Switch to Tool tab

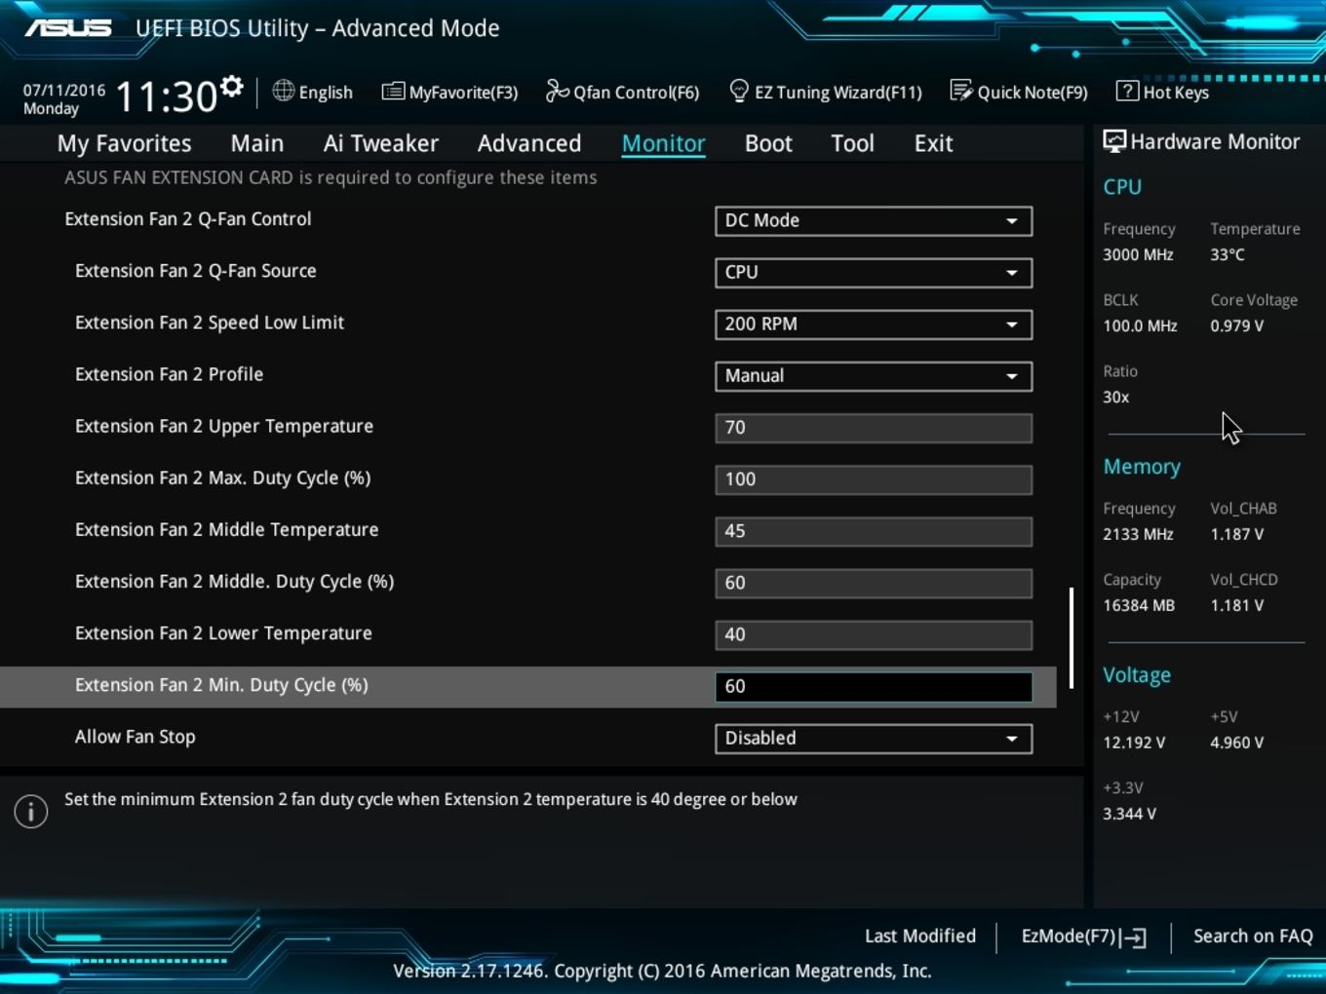click(x=852, y=143)
